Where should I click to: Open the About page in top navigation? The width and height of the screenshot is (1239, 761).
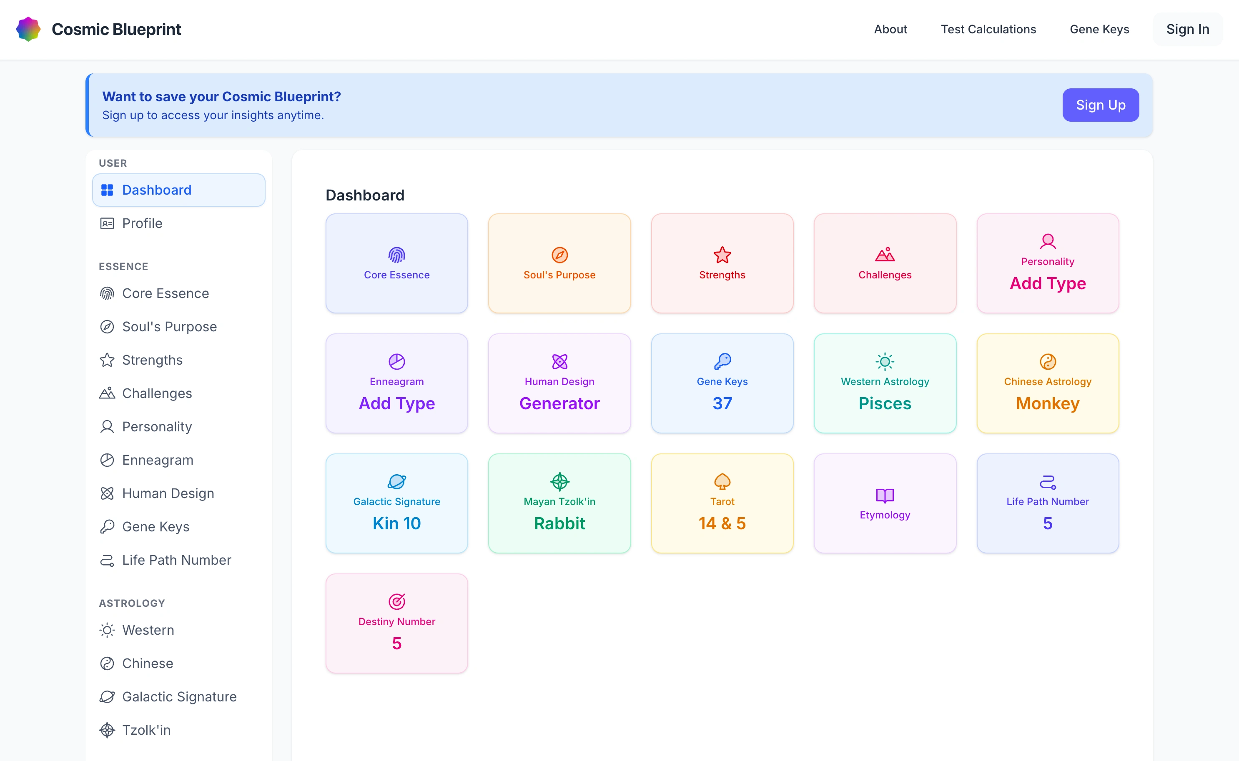890,29
